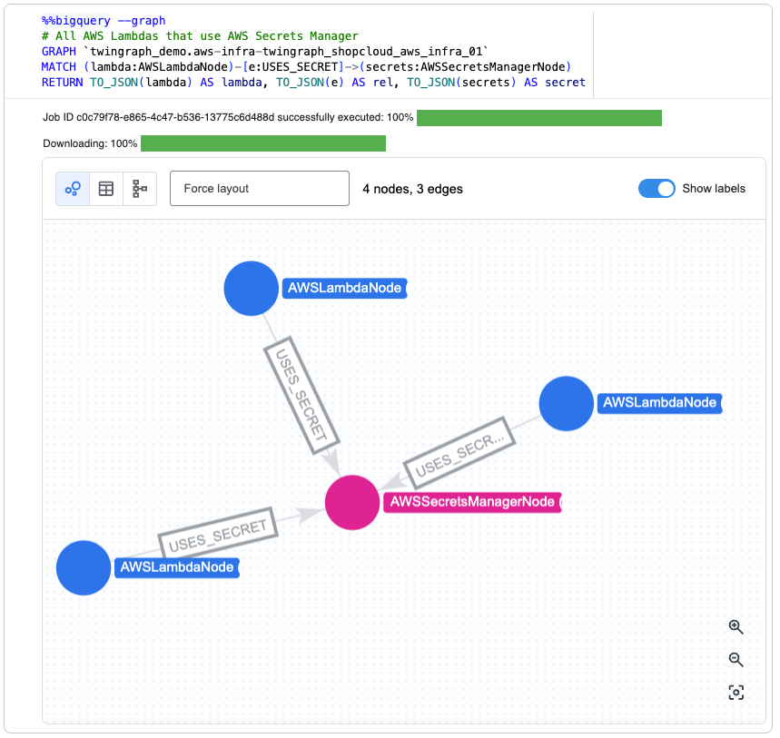
Task: Click the zoom out magnifier icon
Action: 736,660
